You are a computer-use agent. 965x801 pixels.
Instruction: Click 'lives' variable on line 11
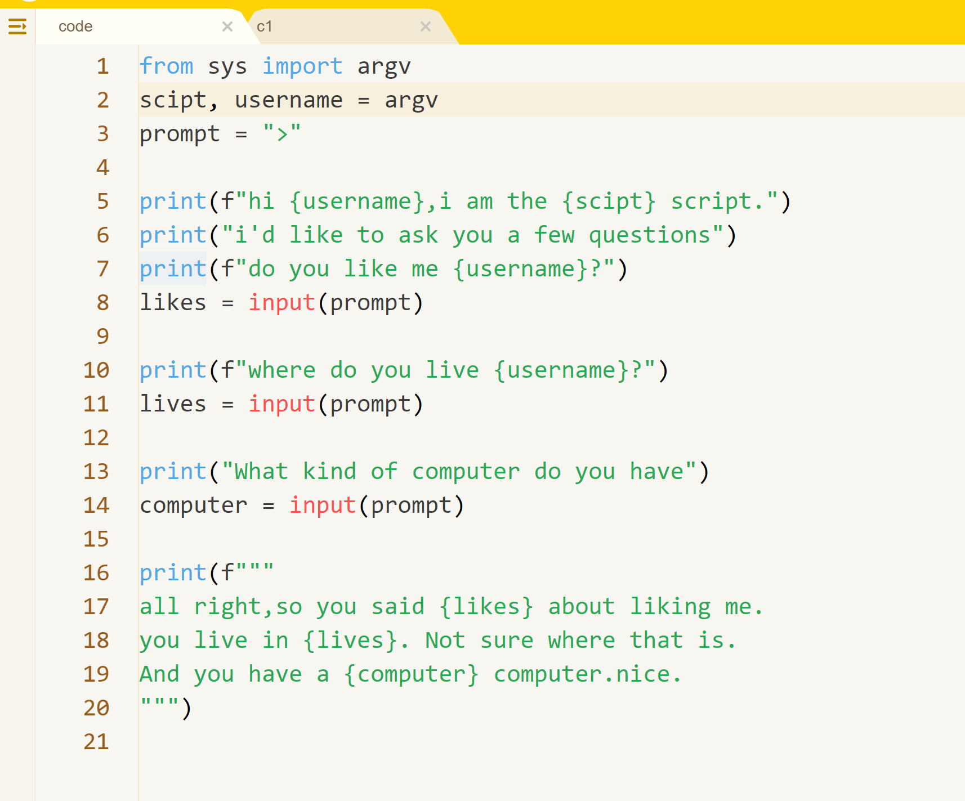[173, 404]
